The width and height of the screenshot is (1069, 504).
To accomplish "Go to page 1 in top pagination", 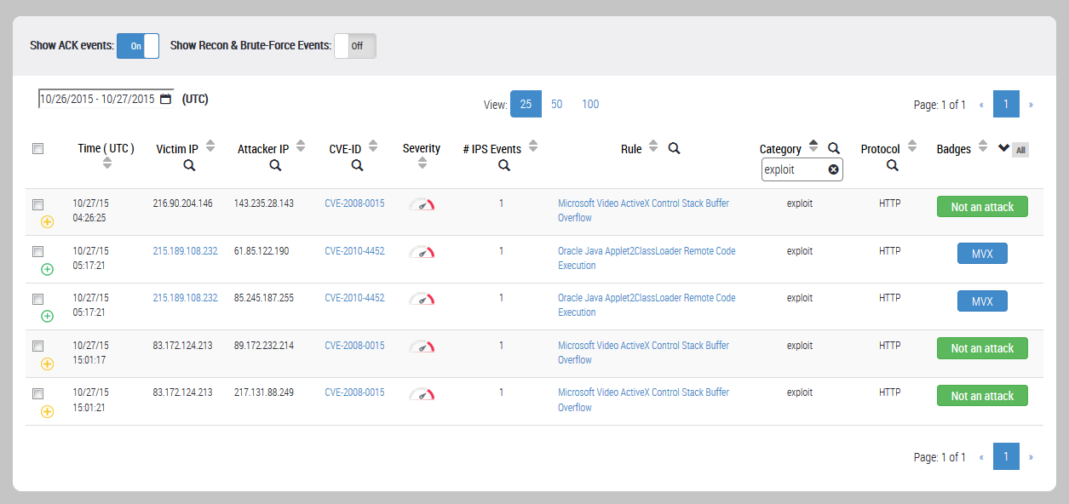I will click(x=1006, y=104).
